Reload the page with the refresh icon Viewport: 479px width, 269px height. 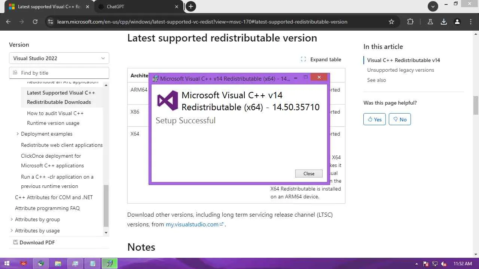pyautogui.click(x=35, y=22)
